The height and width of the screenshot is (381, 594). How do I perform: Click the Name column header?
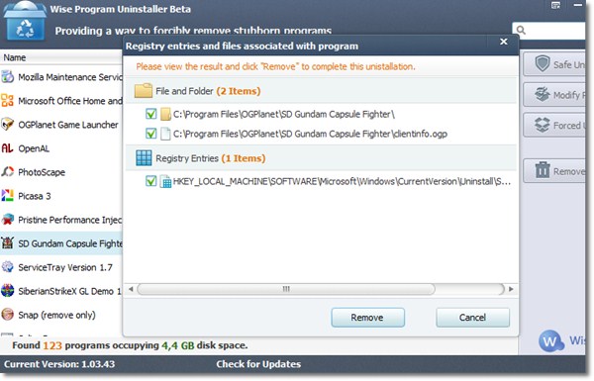[x=61, y=57]
